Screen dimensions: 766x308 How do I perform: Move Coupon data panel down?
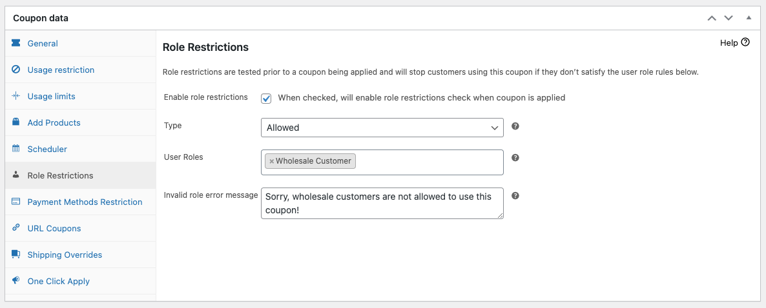[x=729, y=18]
